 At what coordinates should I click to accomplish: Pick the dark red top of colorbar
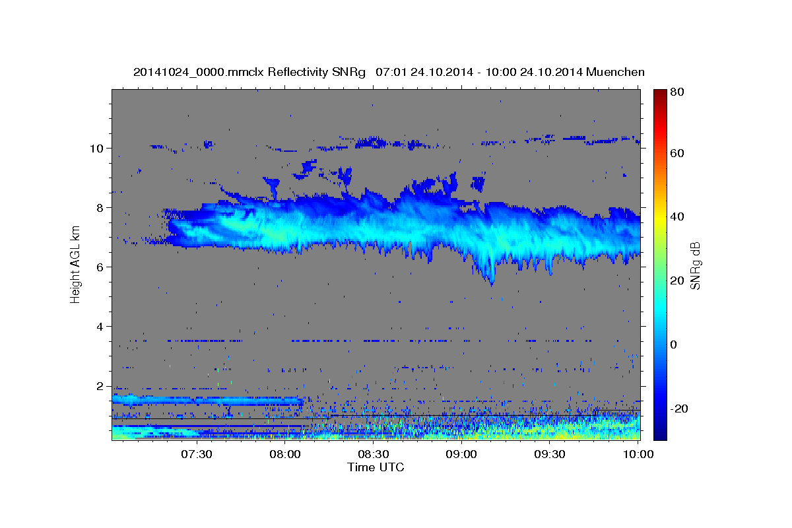pyautogui.click(x=660, y=96)
